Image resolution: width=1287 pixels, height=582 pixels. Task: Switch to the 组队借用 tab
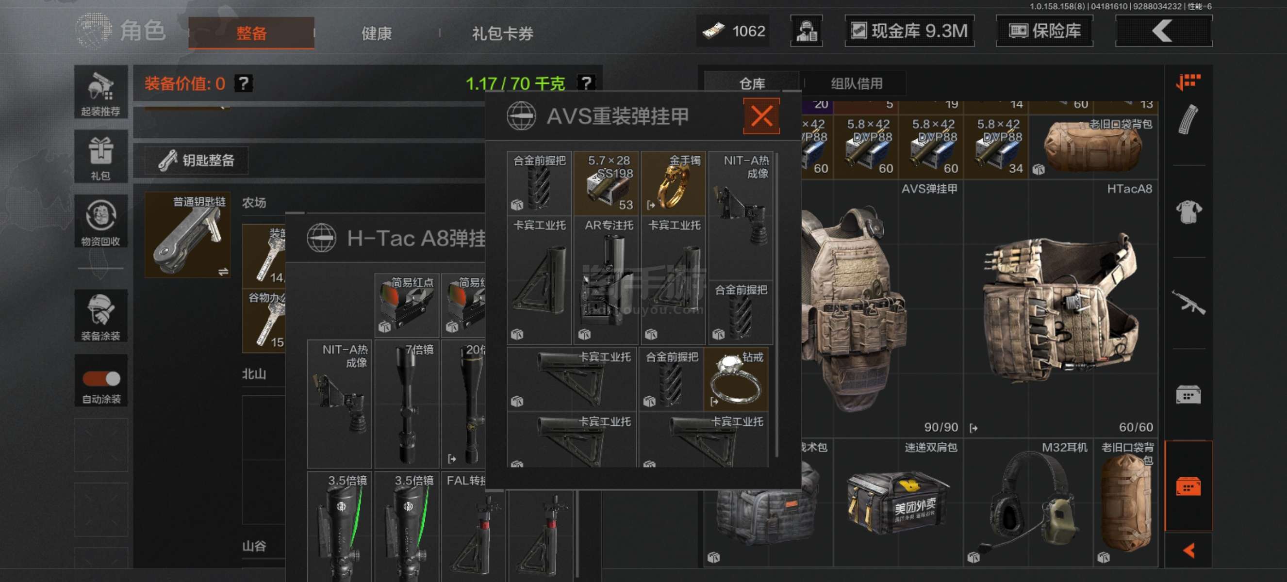click(x=857, y=83)
